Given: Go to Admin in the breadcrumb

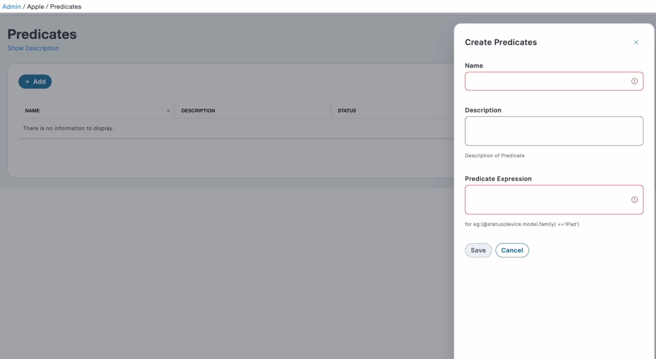Looking at the screenshot, I should [x=11, y=7].
